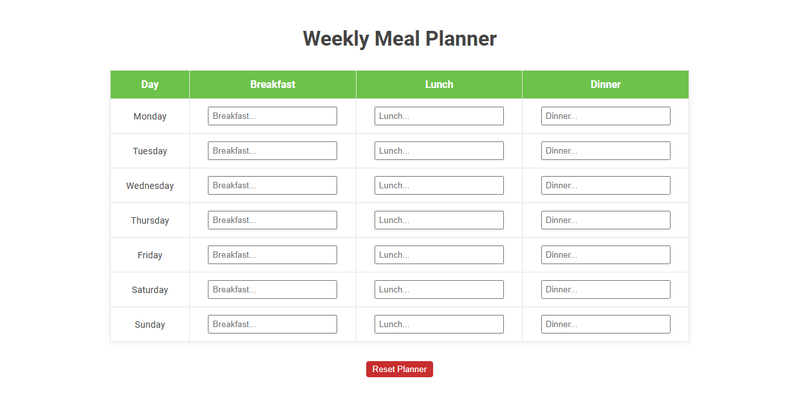The height and width of the screenshot is (419, 798).
Task: Click Wednesday's Lunch field
Action: 439,185
